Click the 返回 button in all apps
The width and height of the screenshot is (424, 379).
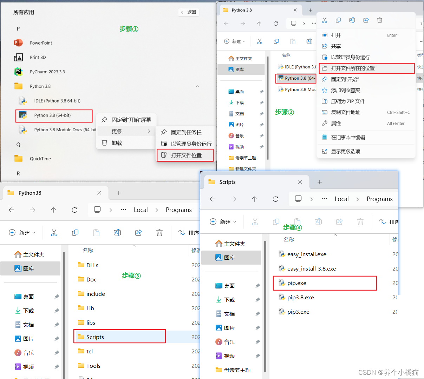[189, 12]
